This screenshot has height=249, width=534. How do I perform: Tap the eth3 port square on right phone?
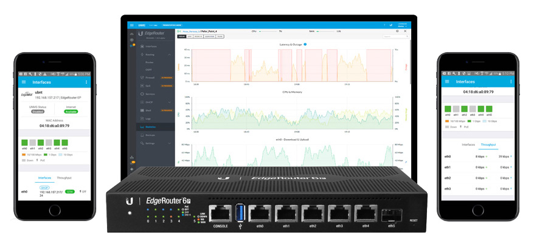click(x=473, y=109)
